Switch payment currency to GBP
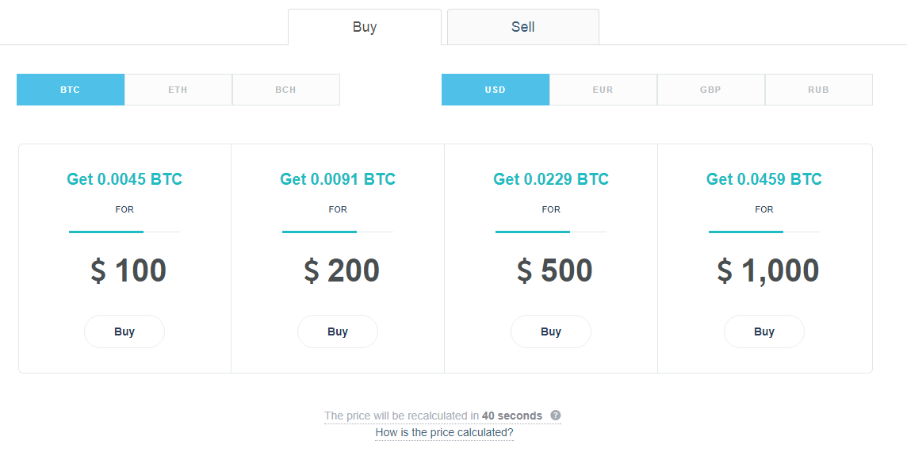Viewport: 907px width, 456px height. tap(710, 90)
